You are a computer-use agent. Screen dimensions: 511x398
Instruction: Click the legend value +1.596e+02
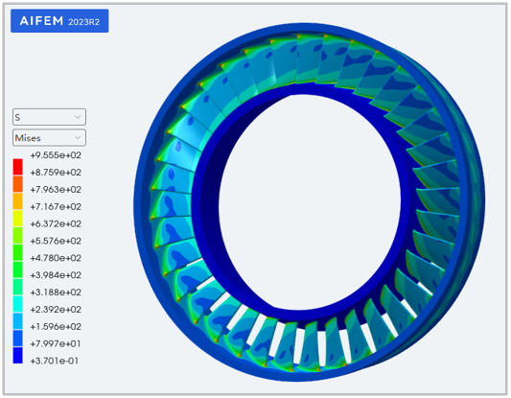[x=56, y=327]
